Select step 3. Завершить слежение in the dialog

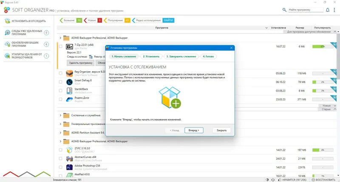[x=181, y=57]
